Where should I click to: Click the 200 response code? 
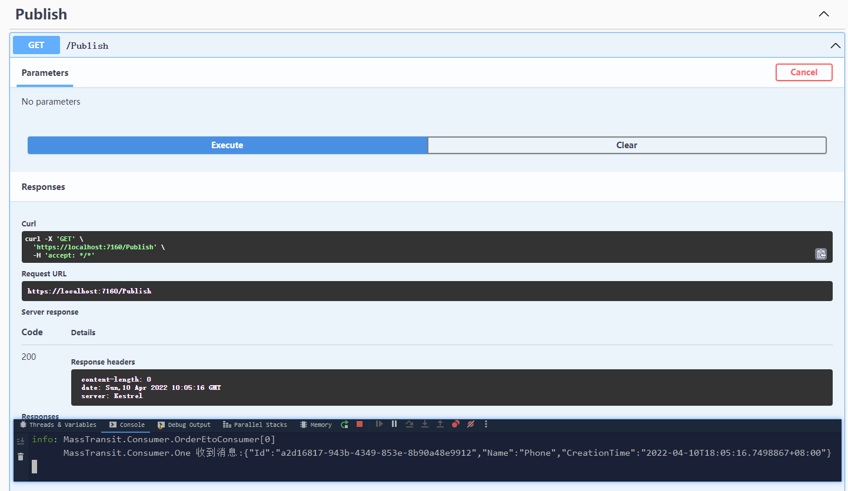pos(29,357)
